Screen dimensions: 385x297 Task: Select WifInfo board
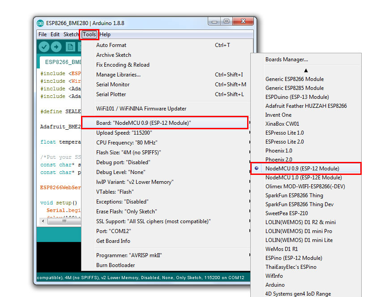point(306,276)
